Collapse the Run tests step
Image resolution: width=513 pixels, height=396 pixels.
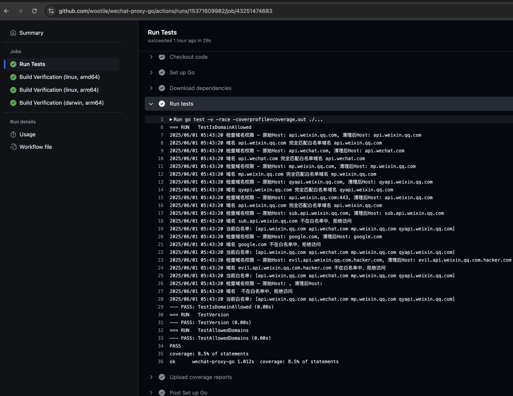[x=151, y=104]
